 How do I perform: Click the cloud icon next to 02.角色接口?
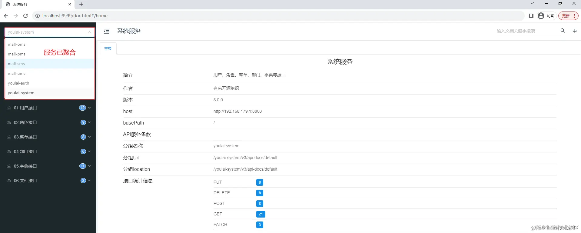click(x=9, y=122)
